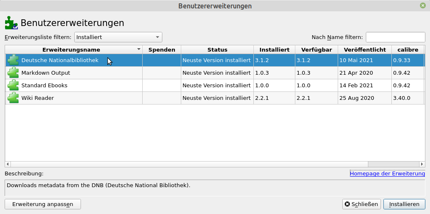The image size is (430, 214).
Task: Sort by the Status column header
Action: coord(217,50)
